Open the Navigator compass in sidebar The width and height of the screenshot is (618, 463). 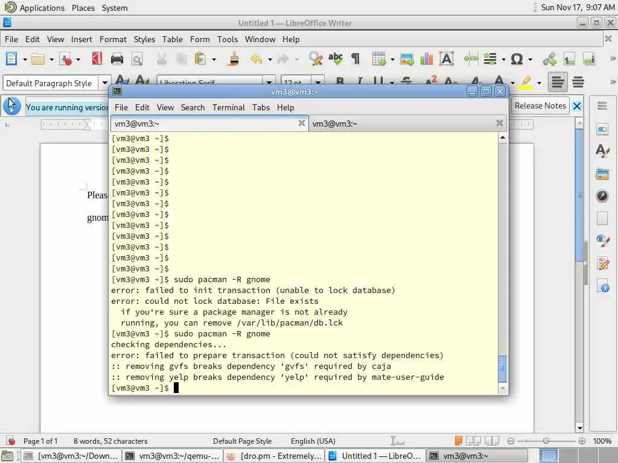602,196
